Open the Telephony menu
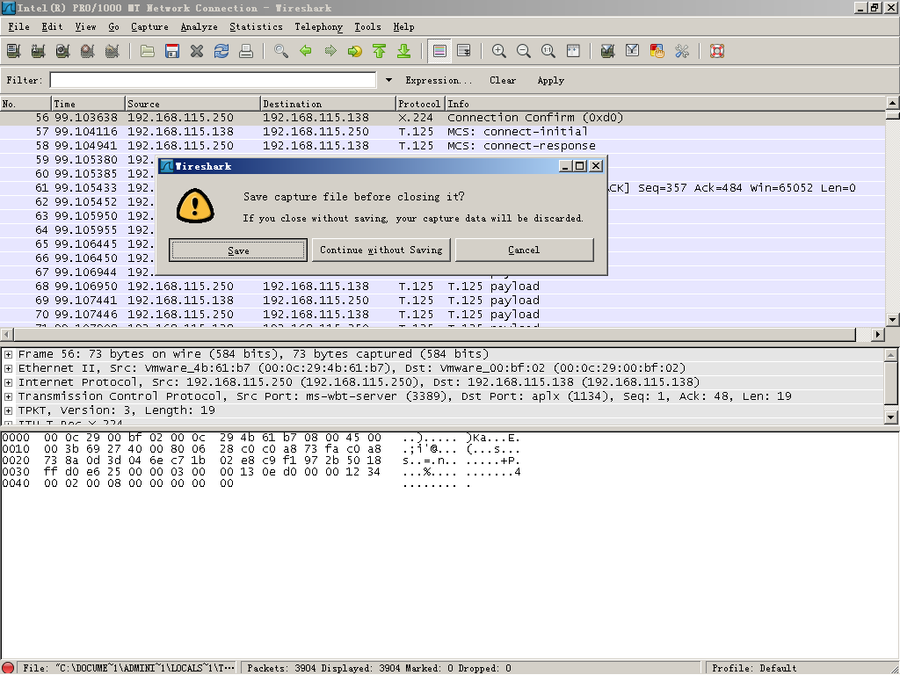 318,27
